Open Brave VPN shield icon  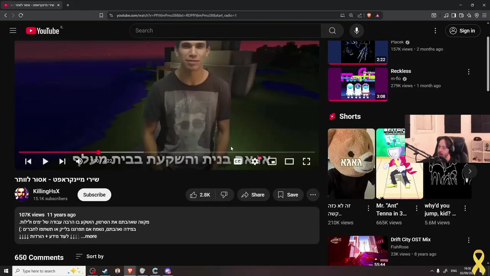477,15
